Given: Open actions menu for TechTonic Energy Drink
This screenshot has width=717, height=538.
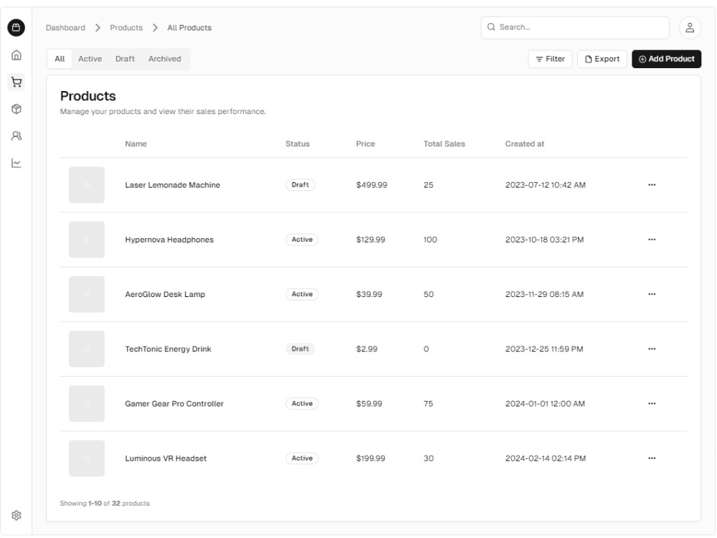Looking at the screenshot, I should pos(652,349).
